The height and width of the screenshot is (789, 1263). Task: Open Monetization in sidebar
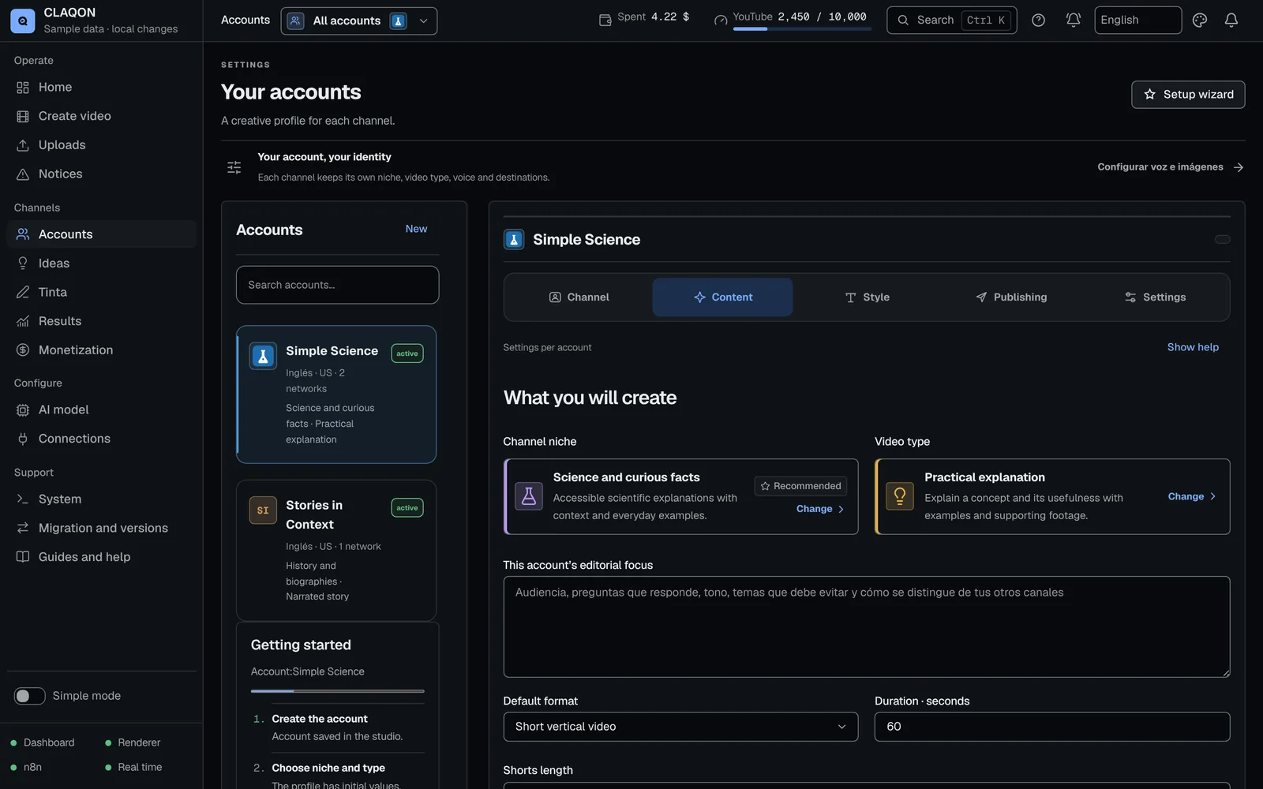pos(101,350)
